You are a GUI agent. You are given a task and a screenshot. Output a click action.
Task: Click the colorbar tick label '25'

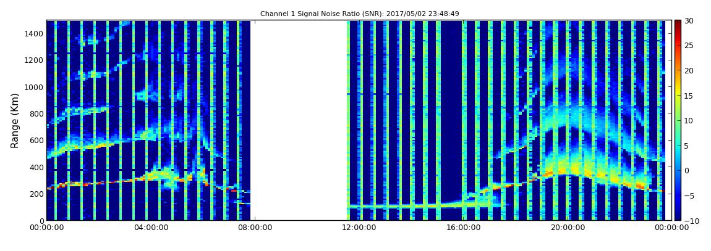click(689, 45)
